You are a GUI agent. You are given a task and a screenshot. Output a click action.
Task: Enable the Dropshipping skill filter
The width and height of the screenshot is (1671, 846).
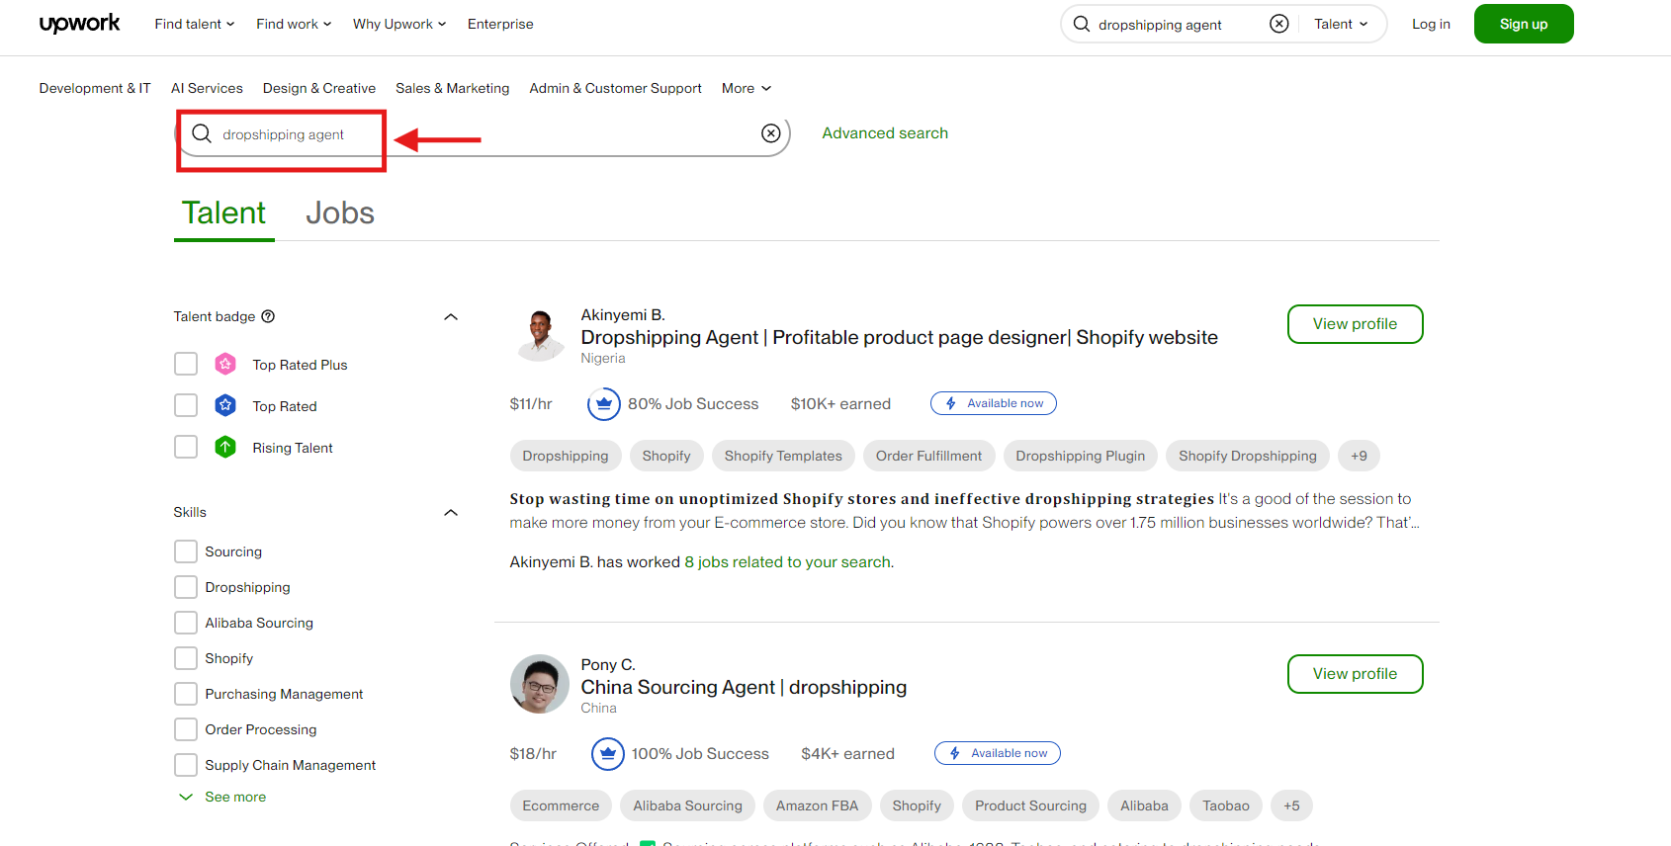[186, 587]
